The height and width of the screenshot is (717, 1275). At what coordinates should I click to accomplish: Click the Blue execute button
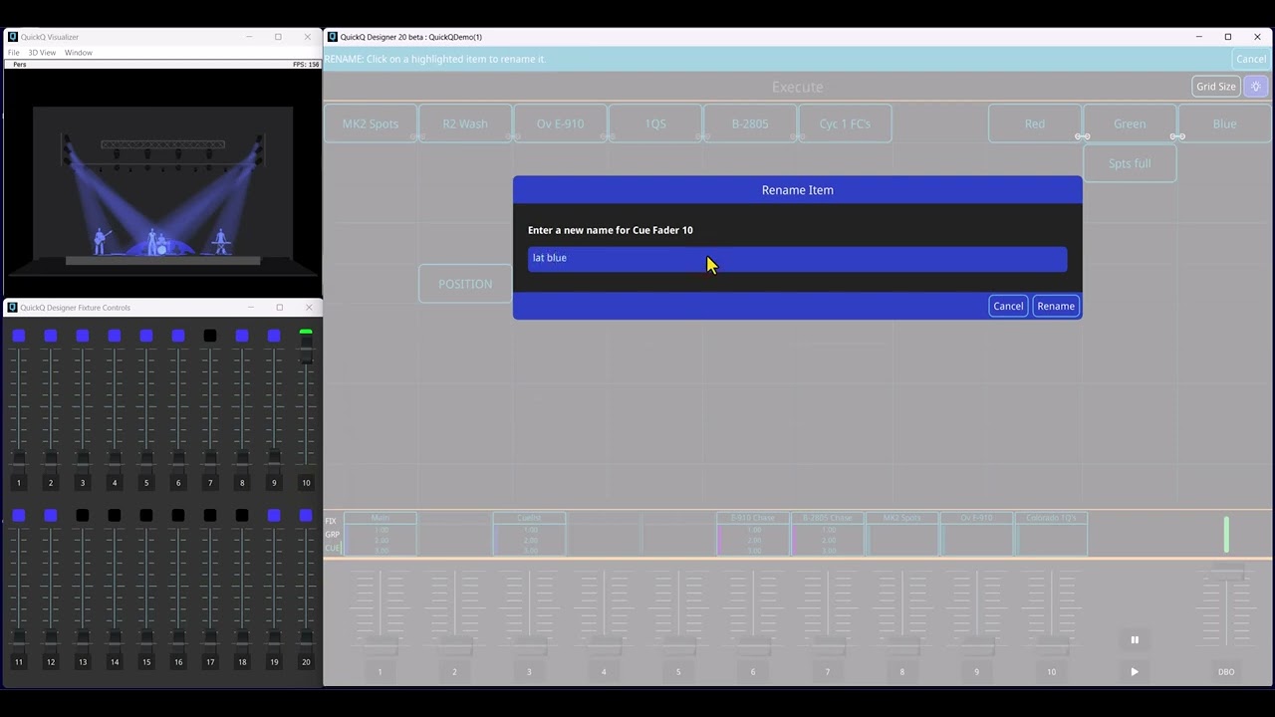[1224, 123]
